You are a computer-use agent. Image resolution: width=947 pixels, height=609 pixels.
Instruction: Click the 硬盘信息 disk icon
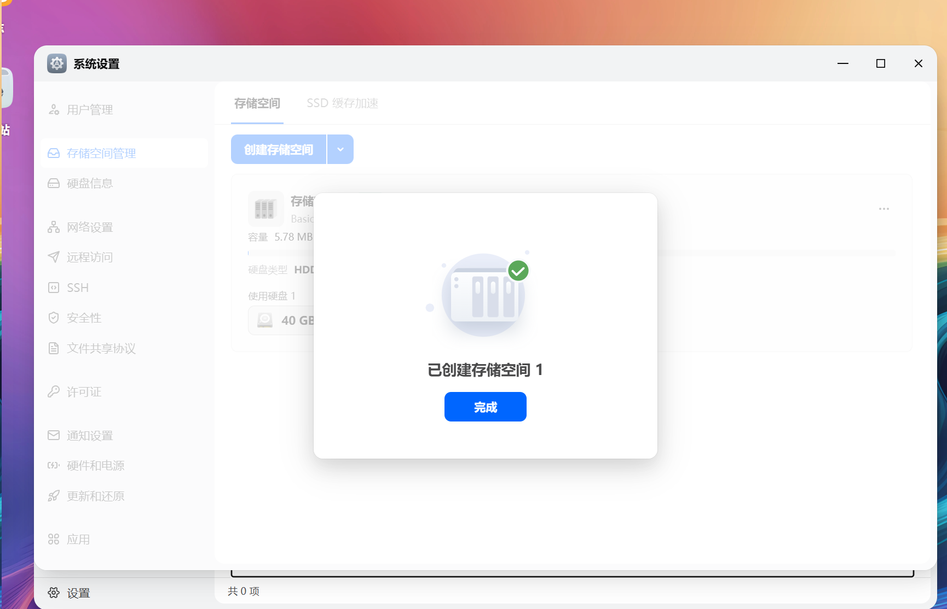click(x=54, y=184)
